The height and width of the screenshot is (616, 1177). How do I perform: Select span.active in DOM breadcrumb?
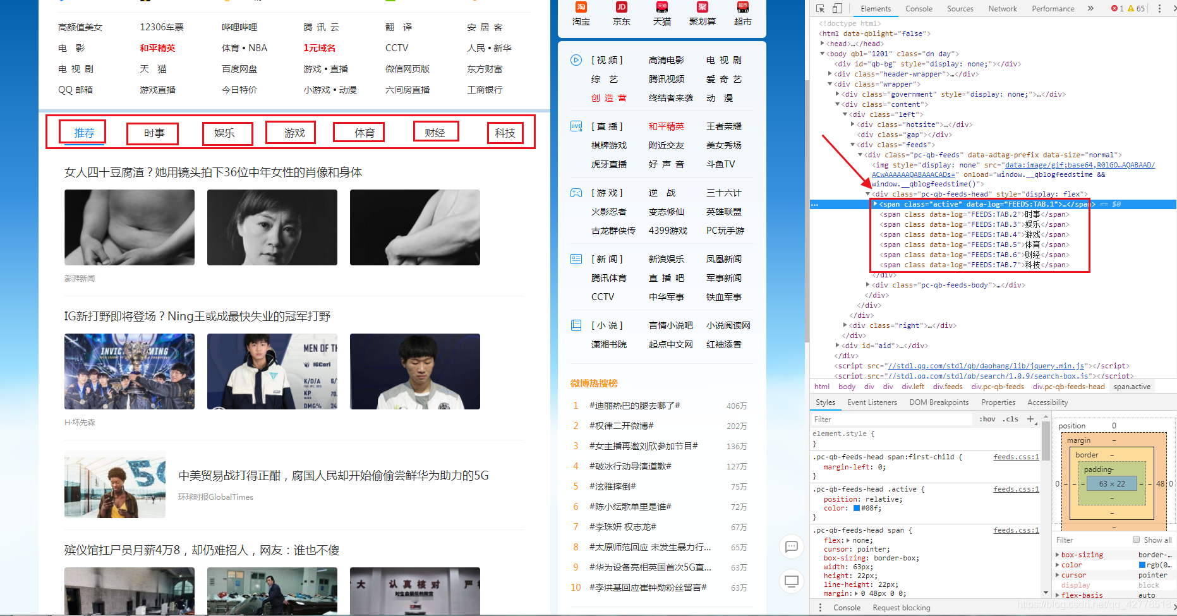click(x=1132, y=387)
